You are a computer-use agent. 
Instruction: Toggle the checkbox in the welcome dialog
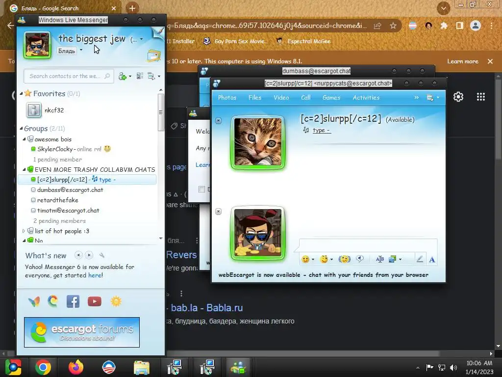[201, 189]
